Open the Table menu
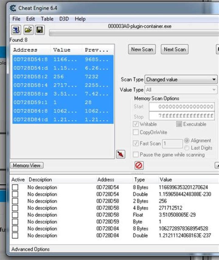 [x=47, y=19]
